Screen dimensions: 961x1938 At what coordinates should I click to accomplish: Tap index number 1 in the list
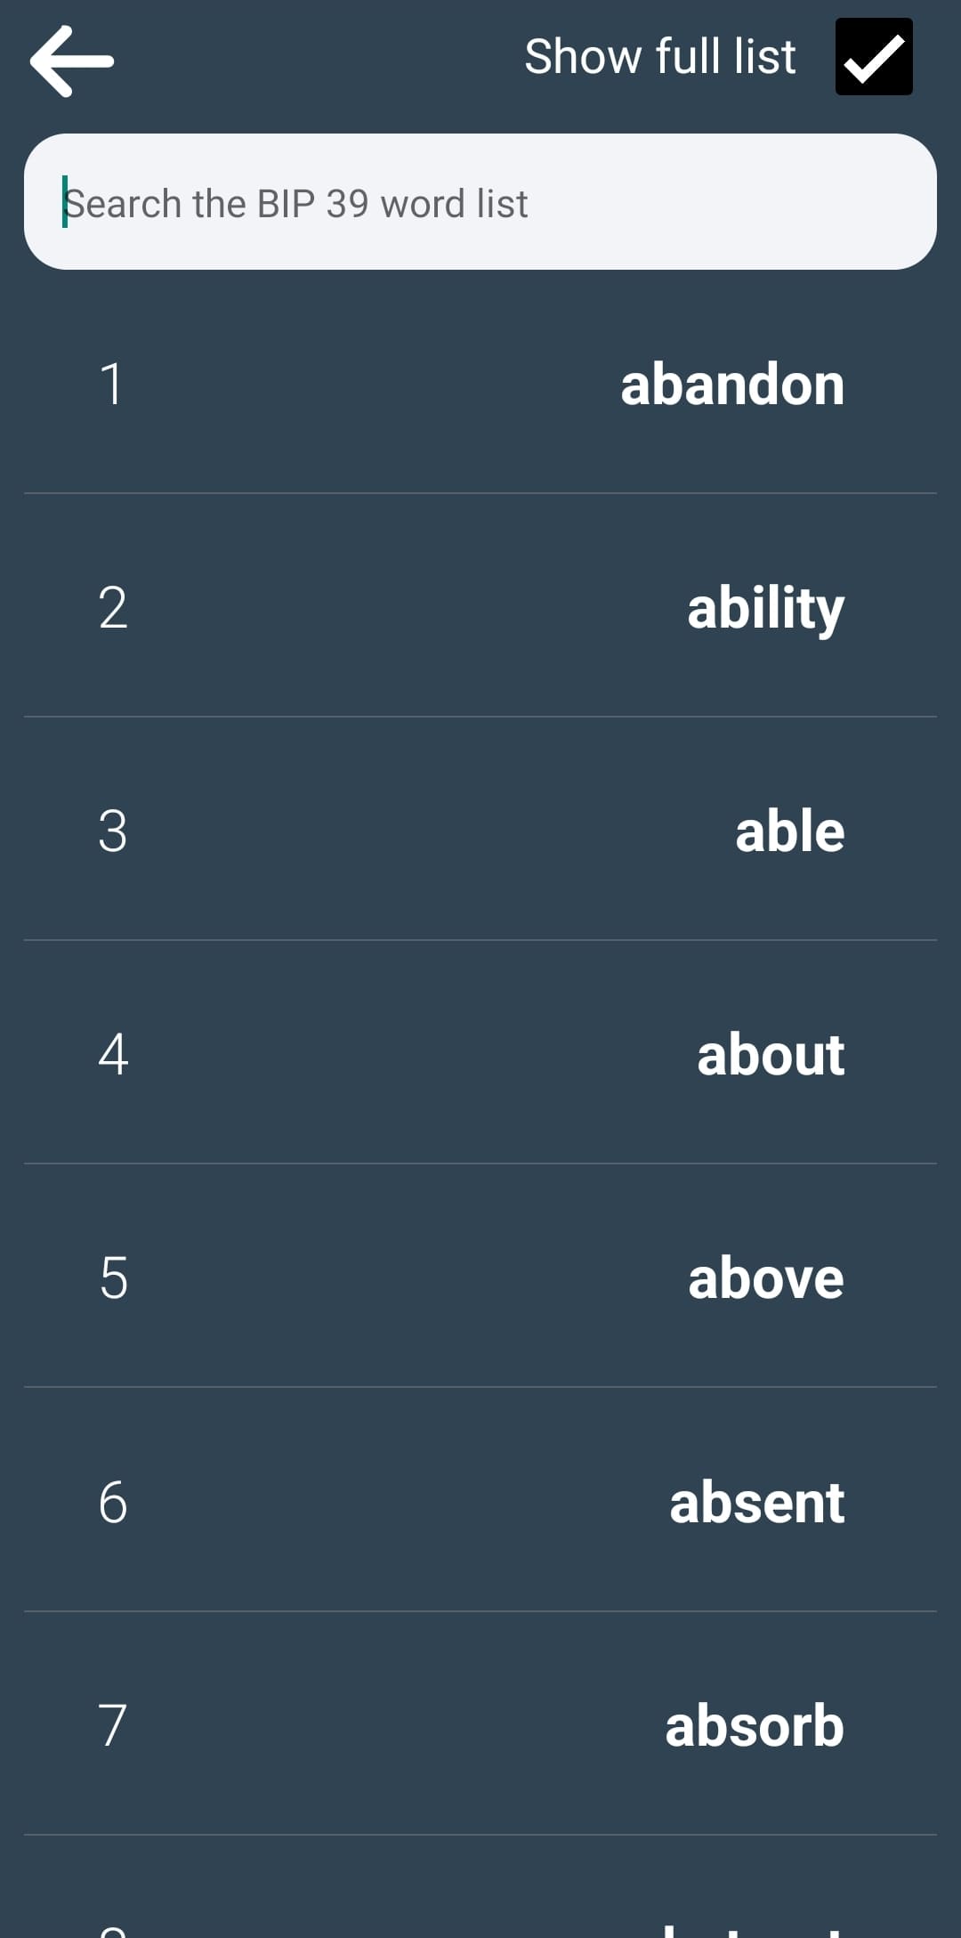[112, 385]
